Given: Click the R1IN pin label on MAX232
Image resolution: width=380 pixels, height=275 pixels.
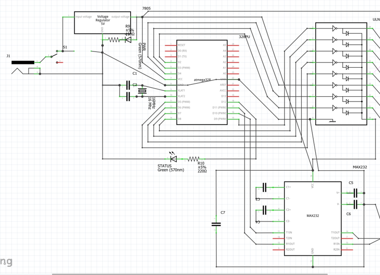Looking at the screenshot, I should point(337,244).
